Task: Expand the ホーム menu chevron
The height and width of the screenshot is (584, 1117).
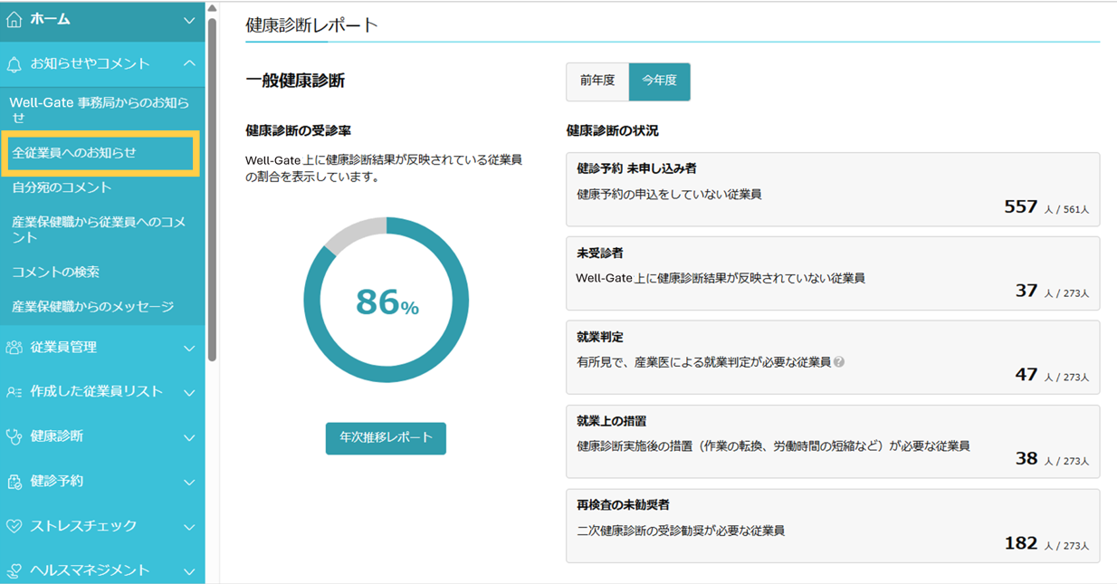Action: 188,20
